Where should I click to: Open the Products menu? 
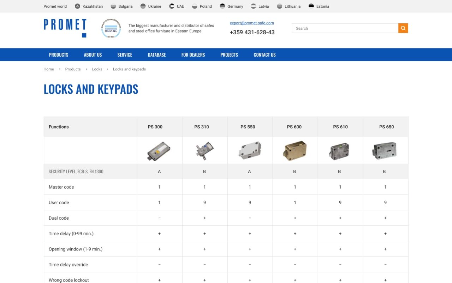[59, 55]
